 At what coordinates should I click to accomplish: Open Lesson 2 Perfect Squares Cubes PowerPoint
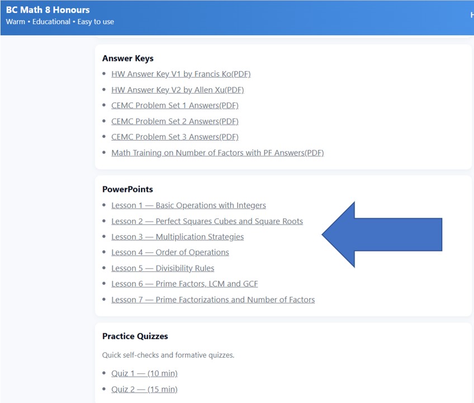pos(207,221)
